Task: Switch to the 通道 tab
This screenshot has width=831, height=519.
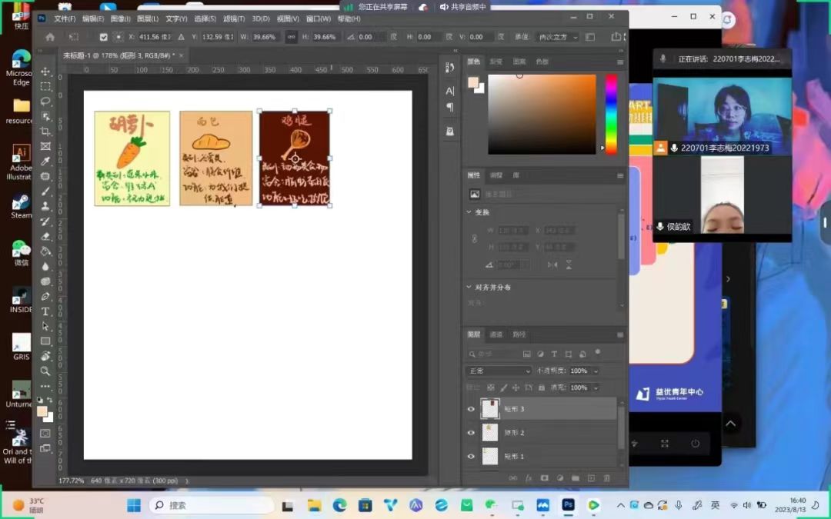Action: point(496,334)
